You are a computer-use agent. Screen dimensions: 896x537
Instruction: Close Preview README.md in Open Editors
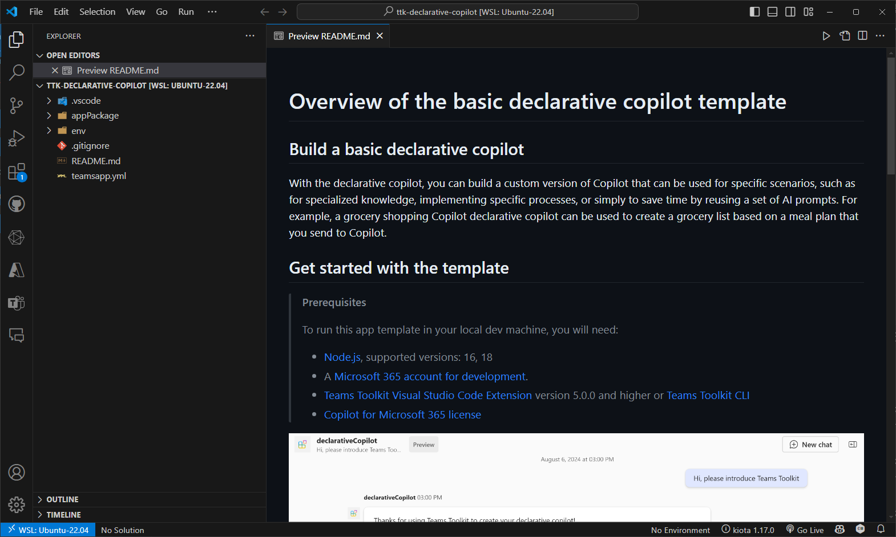55,70
